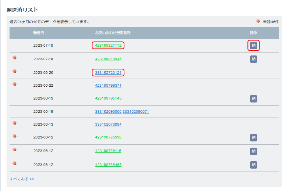The height and width of the screenshot is (191, 287).
Task: Open the 納 delivery note for 423190795145
Action: pyautogui.click(x=253, y=98)
